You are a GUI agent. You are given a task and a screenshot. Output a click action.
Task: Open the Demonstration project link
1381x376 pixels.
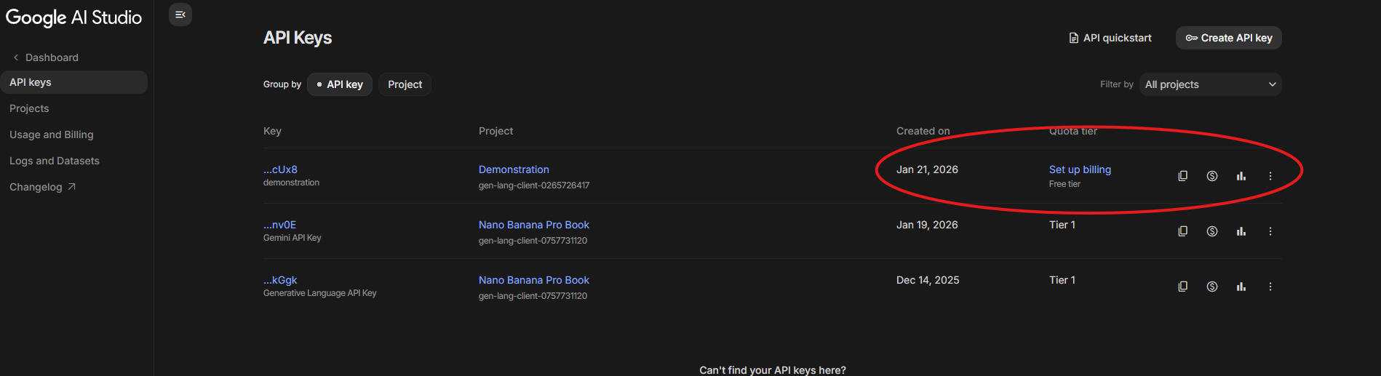tap(514, 169)
